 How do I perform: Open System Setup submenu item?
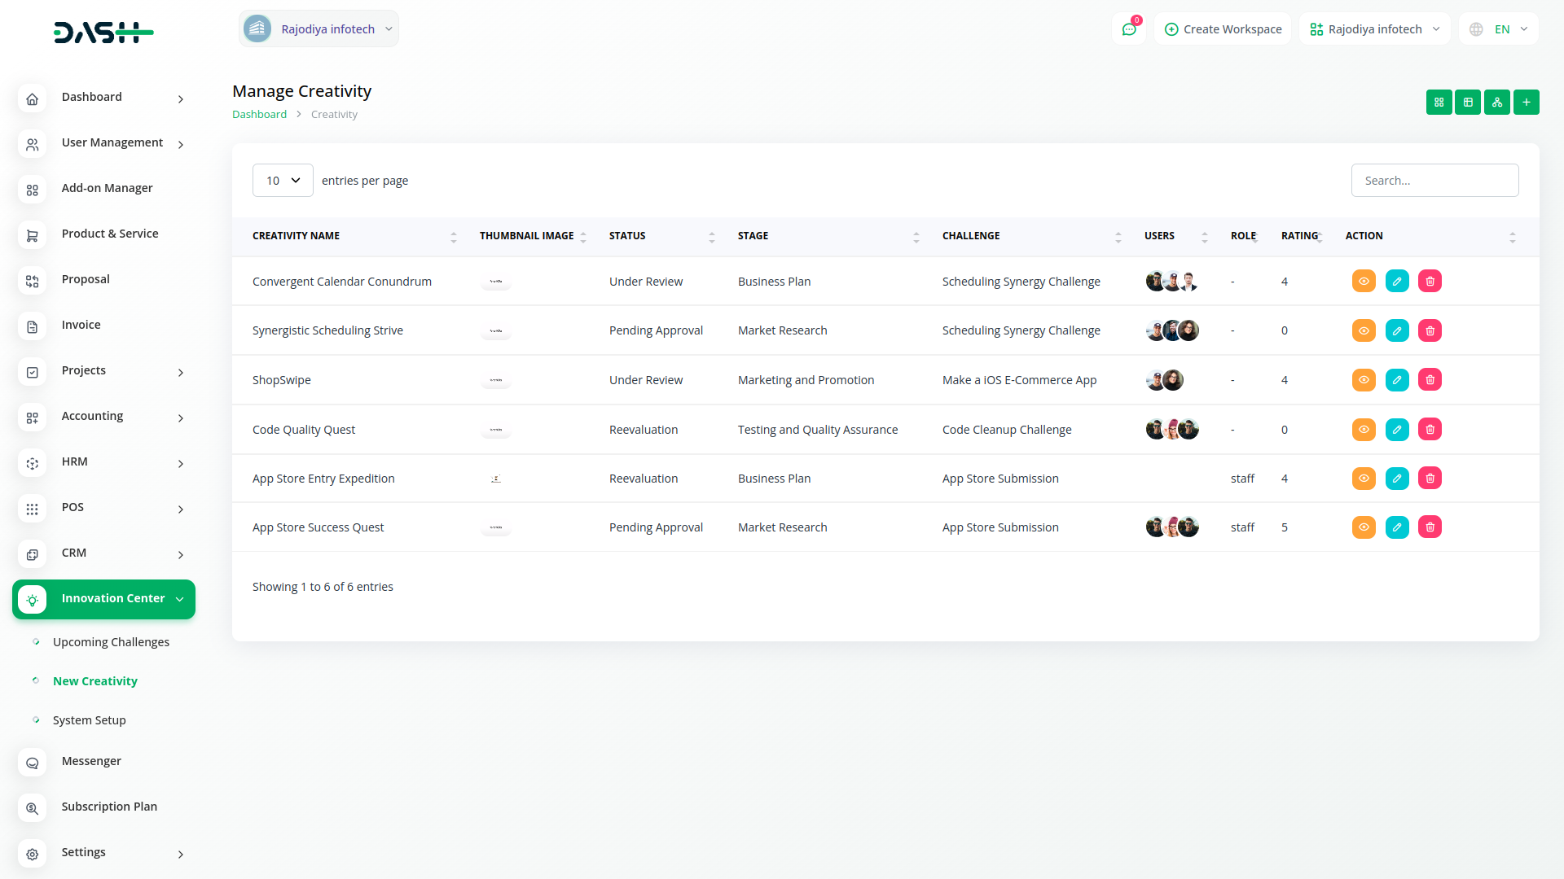point(89,720)
